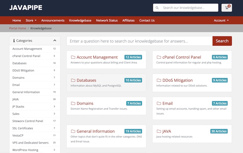The image size is (243, 153).
Task: Open the shopping cart icon
Action: click(226, 8)
